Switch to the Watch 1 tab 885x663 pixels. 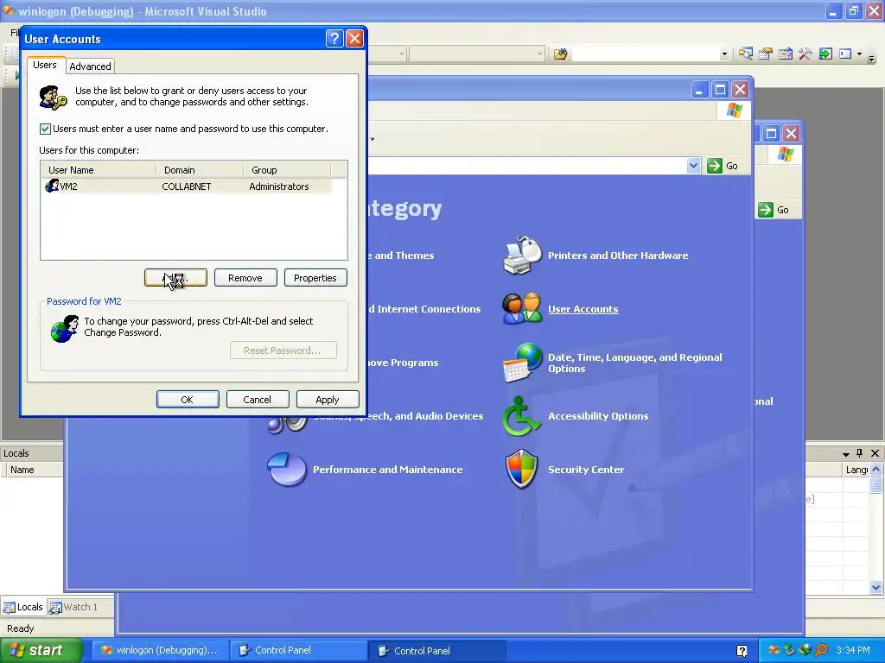coord(73,607)
